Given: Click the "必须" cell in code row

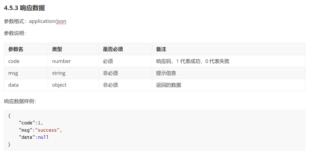Looking at the screenshot, I should pyautogui.click(x=108, y=61).
